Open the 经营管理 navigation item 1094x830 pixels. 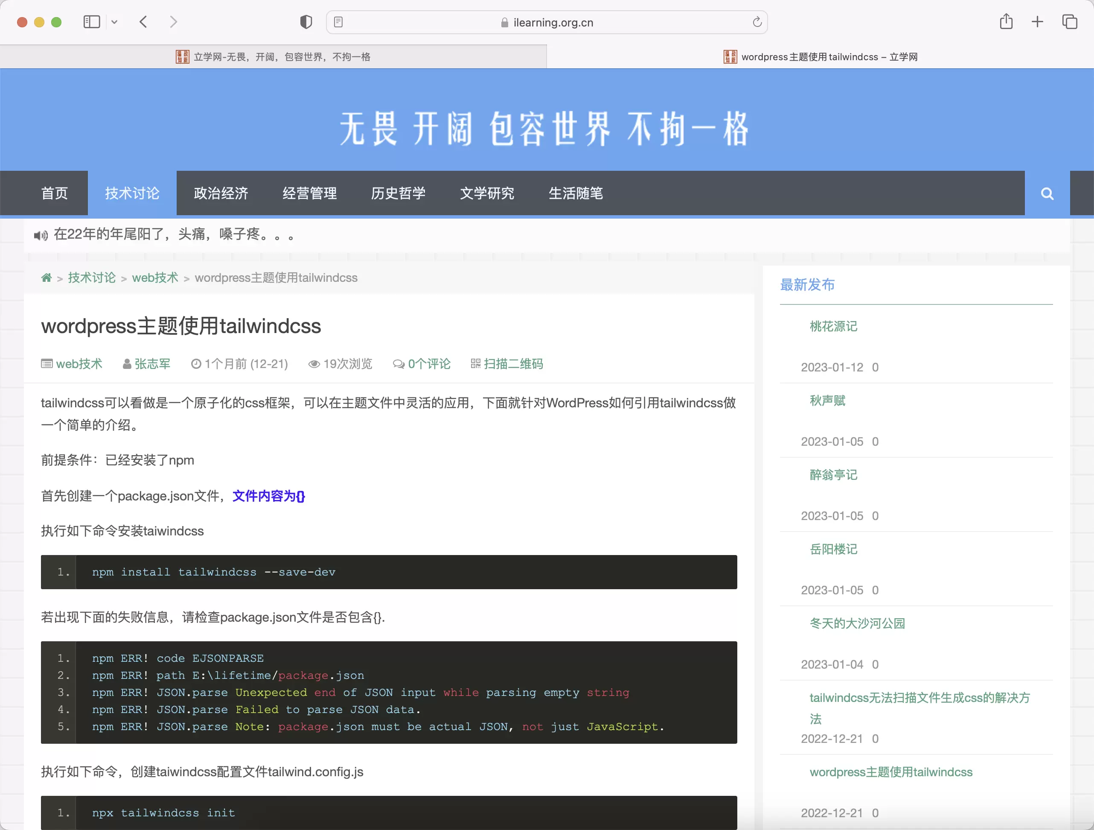tap(310, 193)
